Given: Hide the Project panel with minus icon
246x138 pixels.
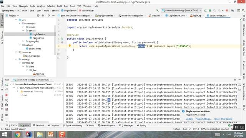Looking at the screenshot, I should (x=53, y=15).
